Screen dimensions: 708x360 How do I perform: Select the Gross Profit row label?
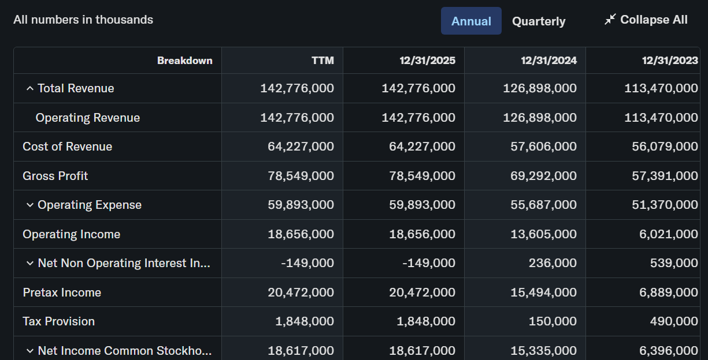point(55,176)
